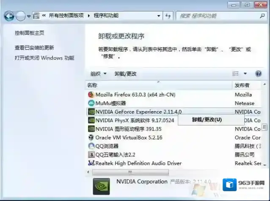Open 查看已安装的更新 link
Image resolution: width=270 pixels, height=201 pixels.
(34, 48)
